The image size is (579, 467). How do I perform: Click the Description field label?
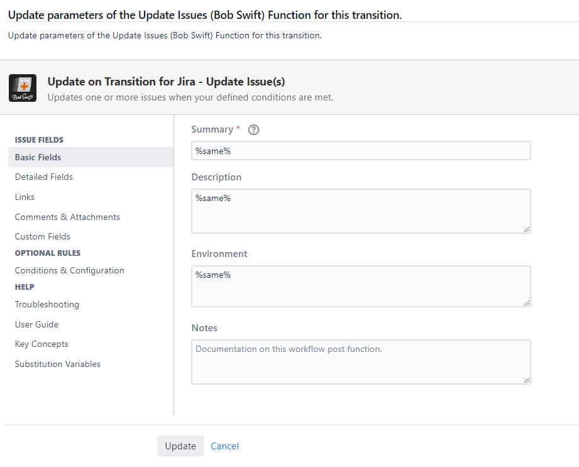point(216,177)
